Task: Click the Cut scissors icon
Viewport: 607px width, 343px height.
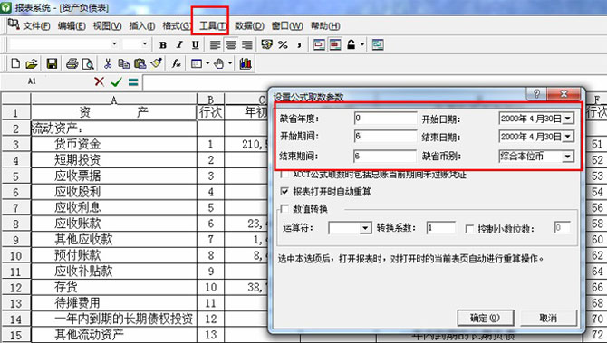Action: pyautogui.click(x=108, y=63)
